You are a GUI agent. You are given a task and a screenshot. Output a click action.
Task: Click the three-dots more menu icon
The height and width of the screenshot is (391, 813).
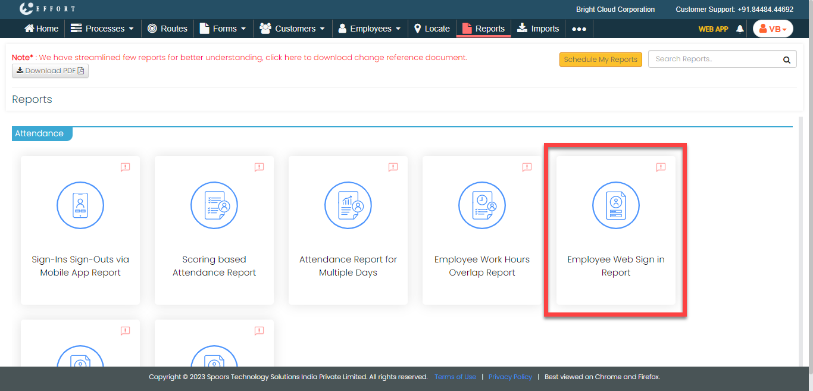click(579, 29)
